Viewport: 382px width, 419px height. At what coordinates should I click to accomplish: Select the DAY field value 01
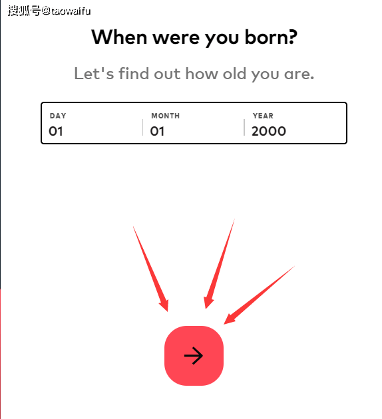tap(56, 131)
